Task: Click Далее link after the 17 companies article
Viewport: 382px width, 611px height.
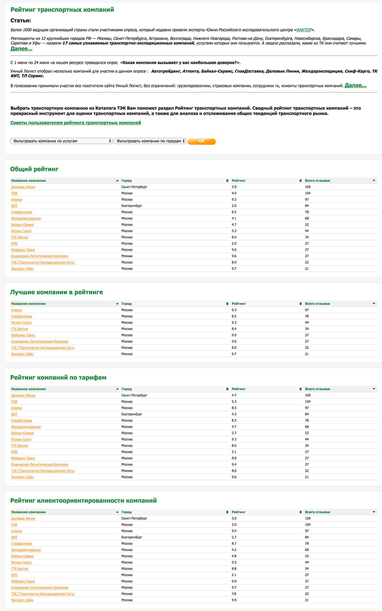Action: click(x=21, y=49)
